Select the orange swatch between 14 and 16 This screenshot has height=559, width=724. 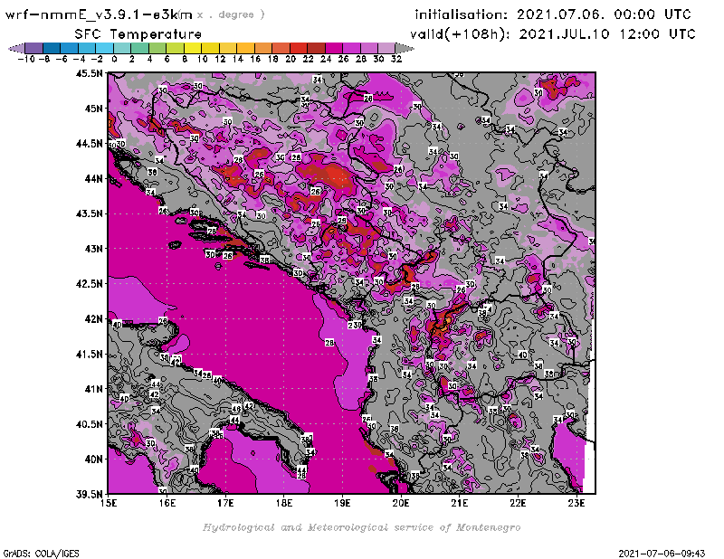[x=245, y=48]
